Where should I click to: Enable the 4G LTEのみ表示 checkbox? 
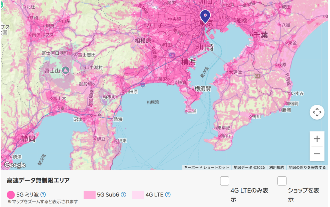[225, 181]
